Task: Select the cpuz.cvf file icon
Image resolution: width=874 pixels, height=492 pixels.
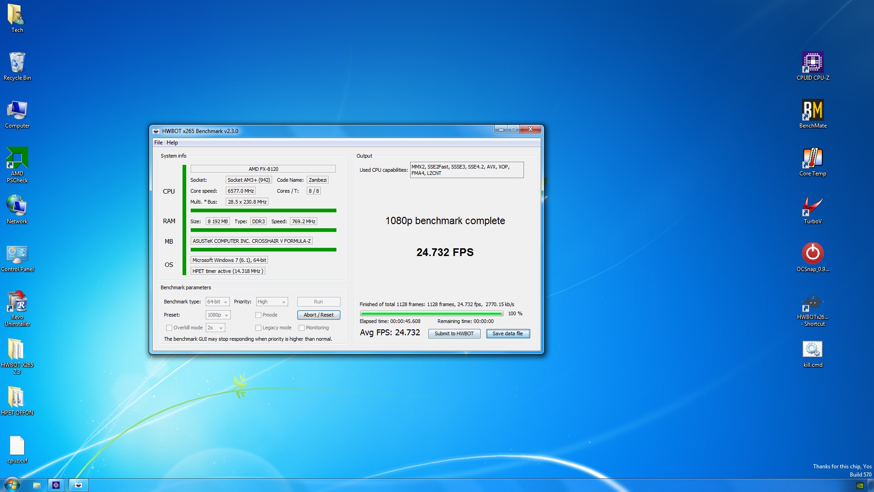Action: pyautogui.click(x=17, y=449)
